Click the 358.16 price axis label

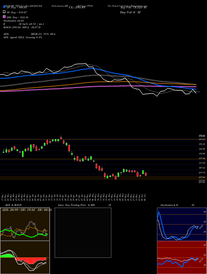(x=202, y=144)
